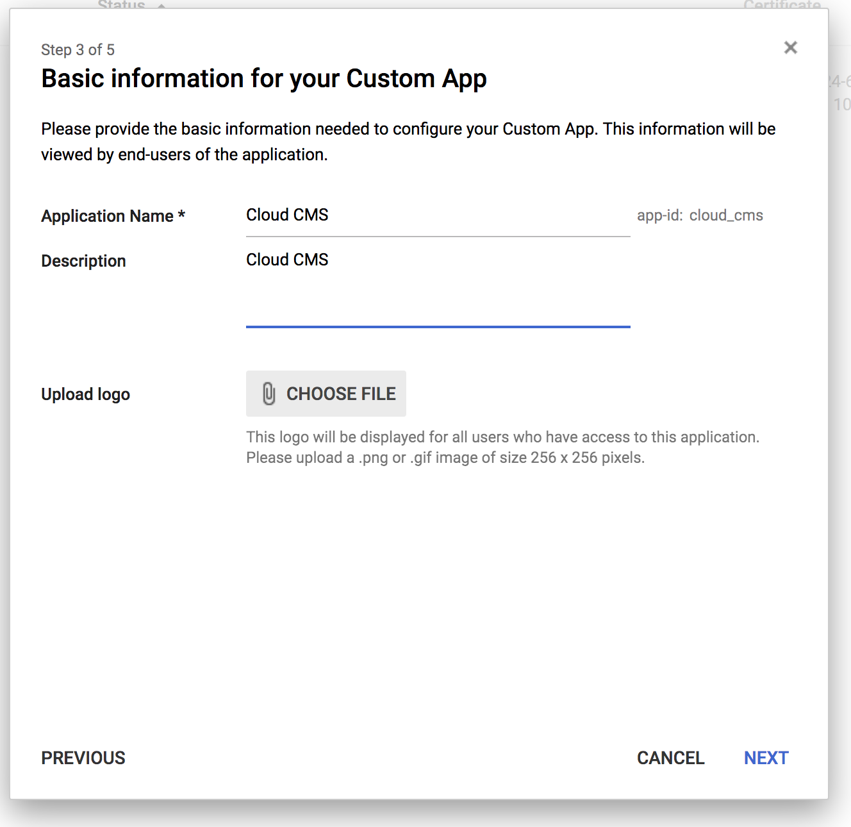
Task: Click the intro paragraph about end-users
Action: pos(408,142)
